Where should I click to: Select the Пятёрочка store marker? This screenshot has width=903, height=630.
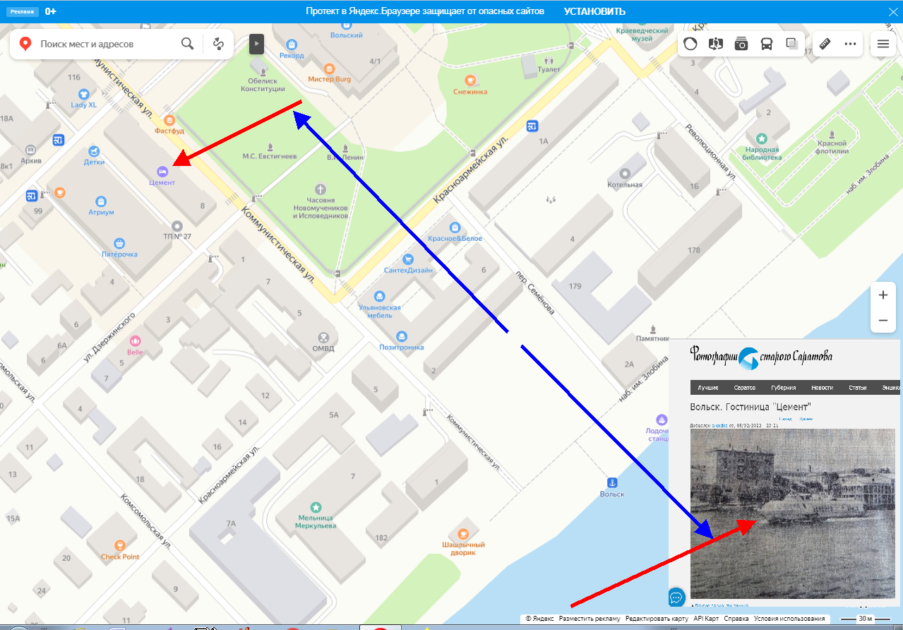pyautogui.click(x=119, y=243)
